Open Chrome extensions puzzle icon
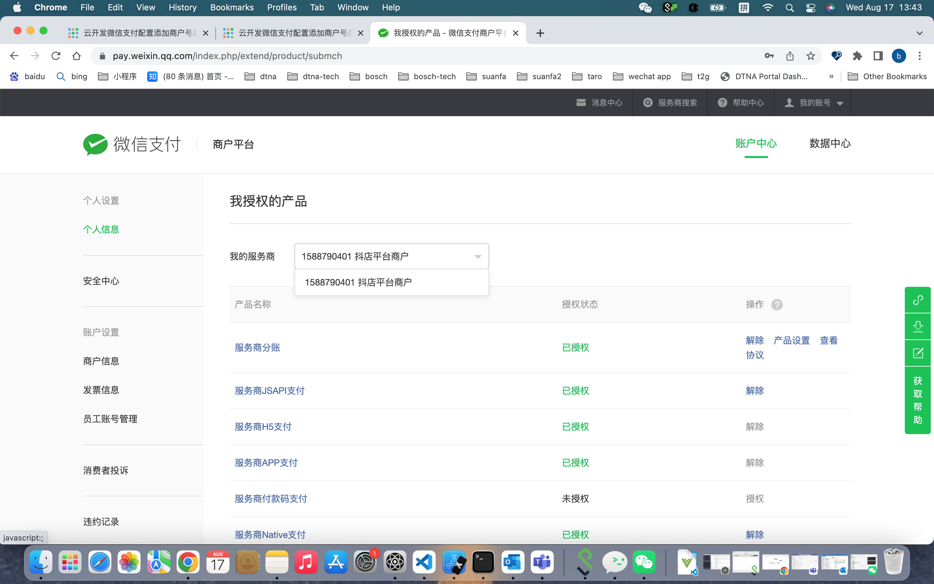 point(857,56)
